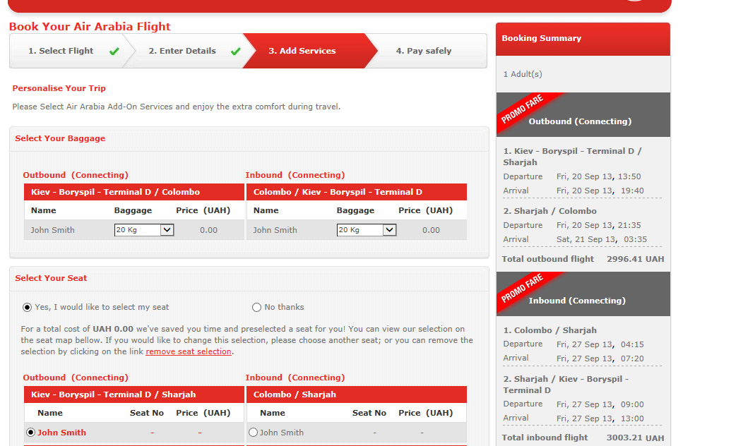Viewport: 731px width, 446px height.
Task: Select the 3. Add Services step
Action: (x=302, y=51)
